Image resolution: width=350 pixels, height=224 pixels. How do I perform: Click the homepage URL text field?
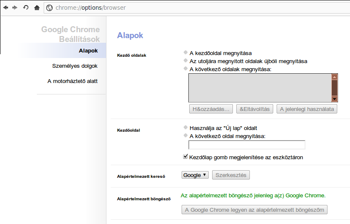tap(246, 145)
